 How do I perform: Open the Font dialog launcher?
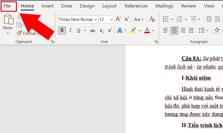156,41
